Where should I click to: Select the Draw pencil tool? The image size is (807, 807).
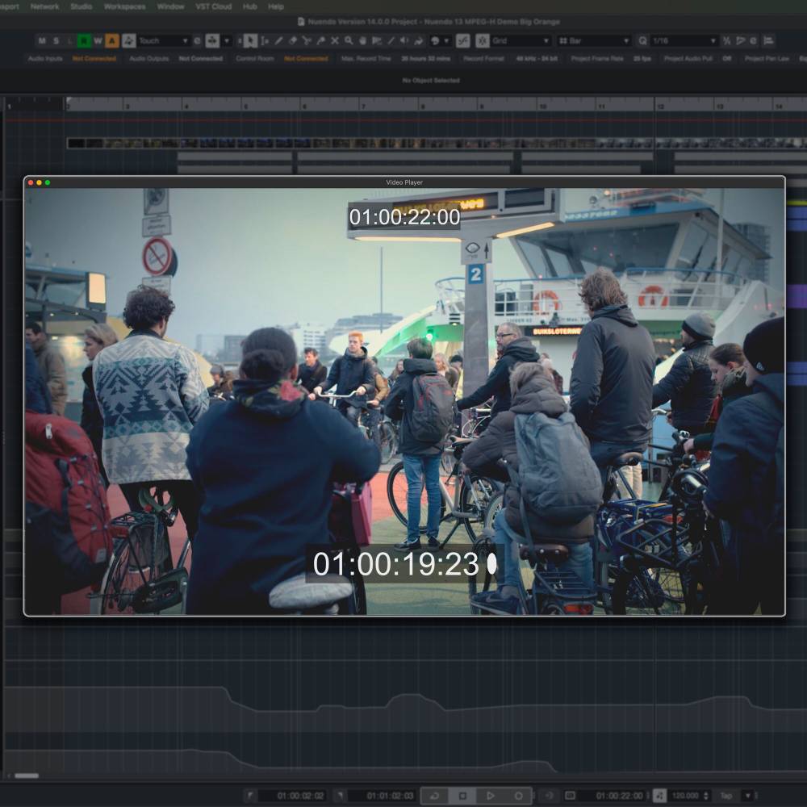point(278,40)
